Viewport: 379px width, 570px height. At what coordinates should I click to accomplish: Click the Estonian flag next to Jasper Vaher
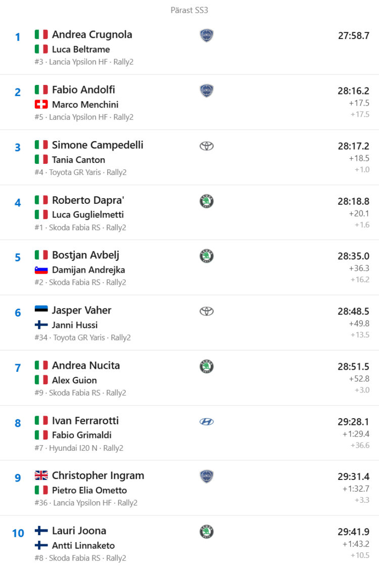point(41,310)
